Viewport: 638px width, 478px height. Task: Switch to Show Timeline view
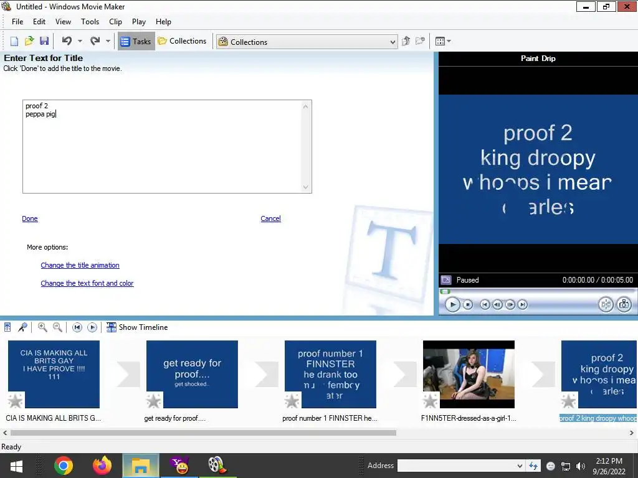(137, 327)
